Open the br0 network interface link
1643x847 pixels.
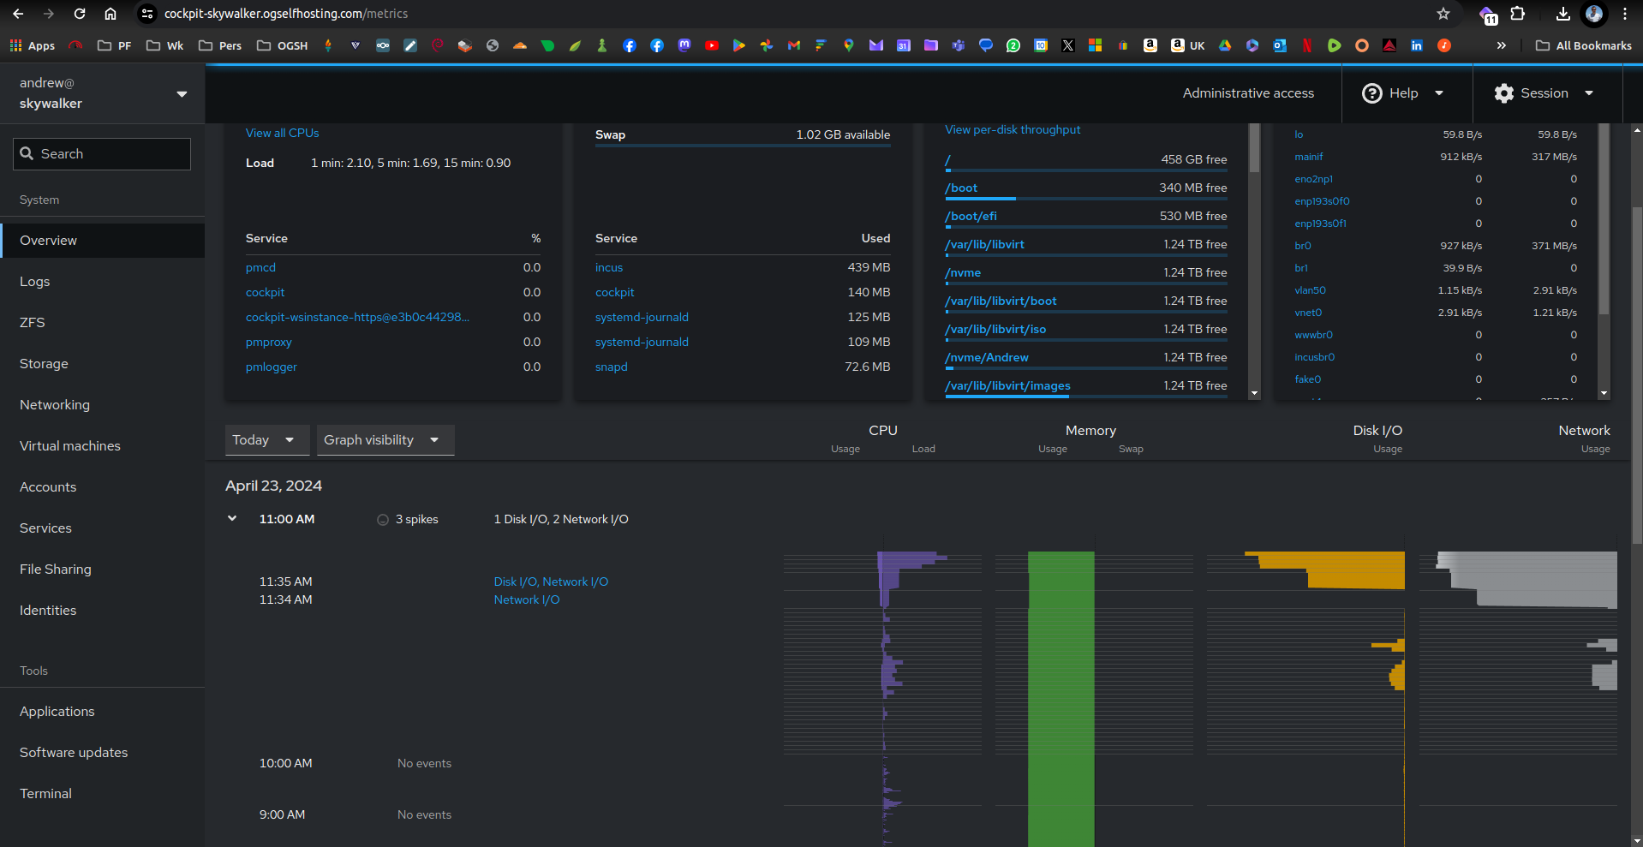(x=1302, y=246)
